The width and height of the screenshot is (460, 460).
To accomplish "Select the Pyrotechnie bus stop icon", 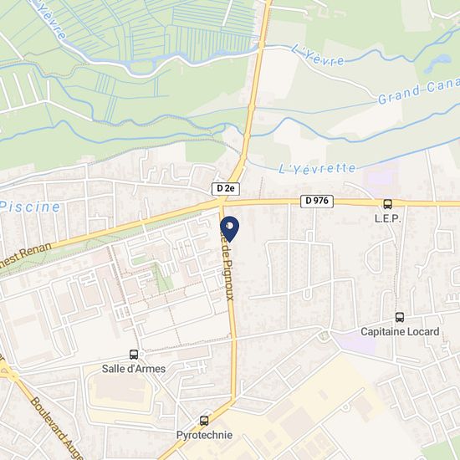I will coord(204,421).
